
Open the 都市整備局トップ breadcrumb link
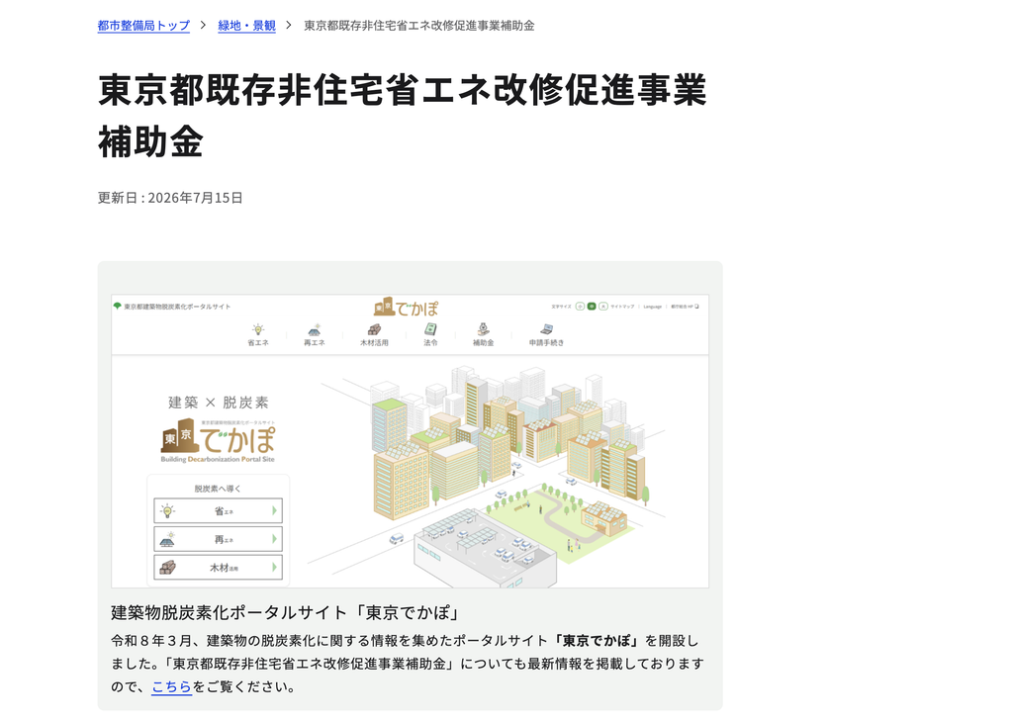143,25
